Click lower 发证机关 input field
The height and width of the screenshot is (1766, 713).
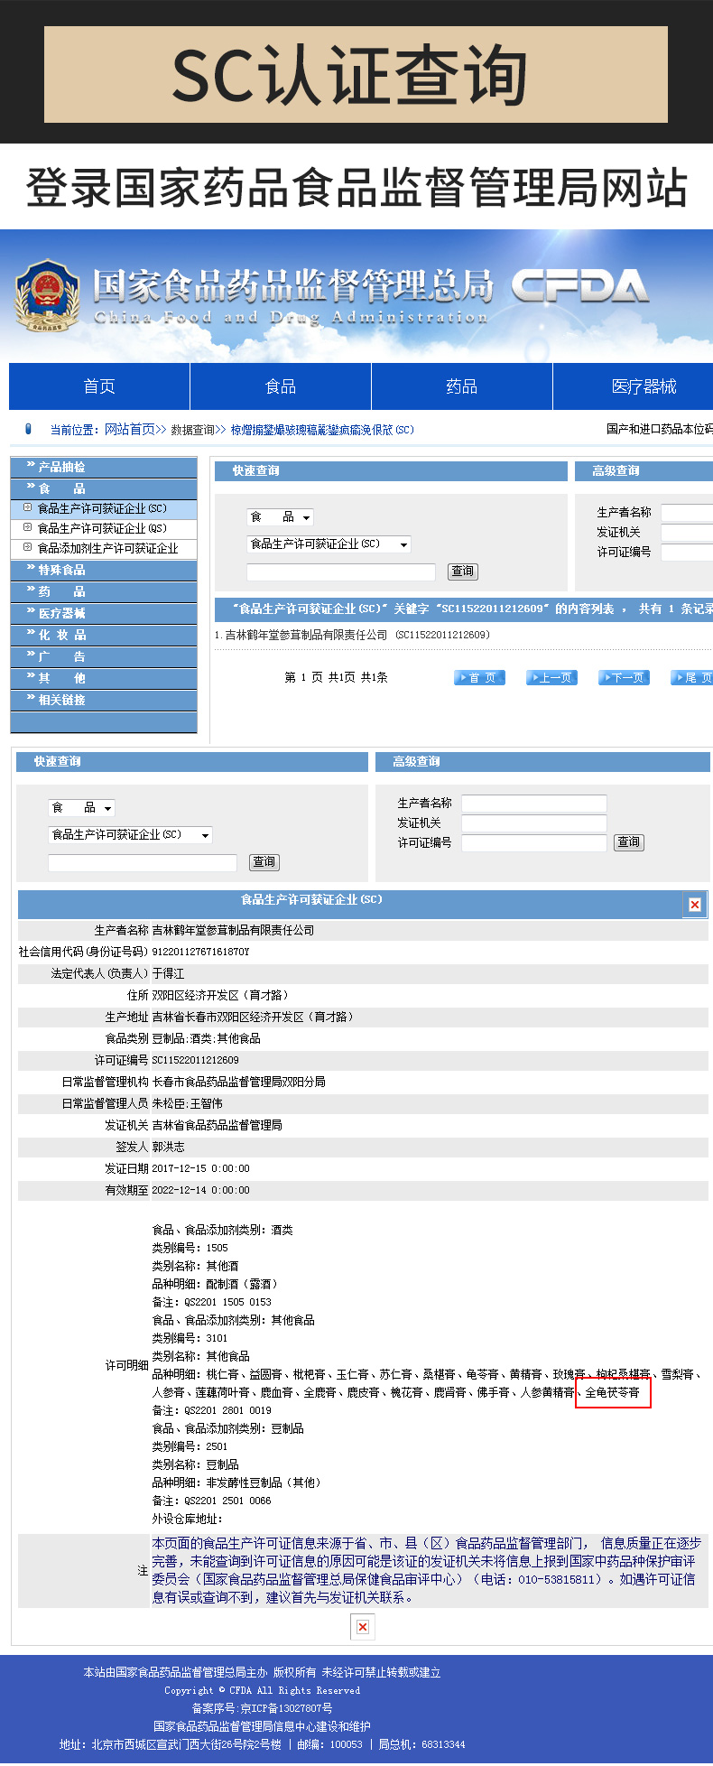[x=534, y=823]
